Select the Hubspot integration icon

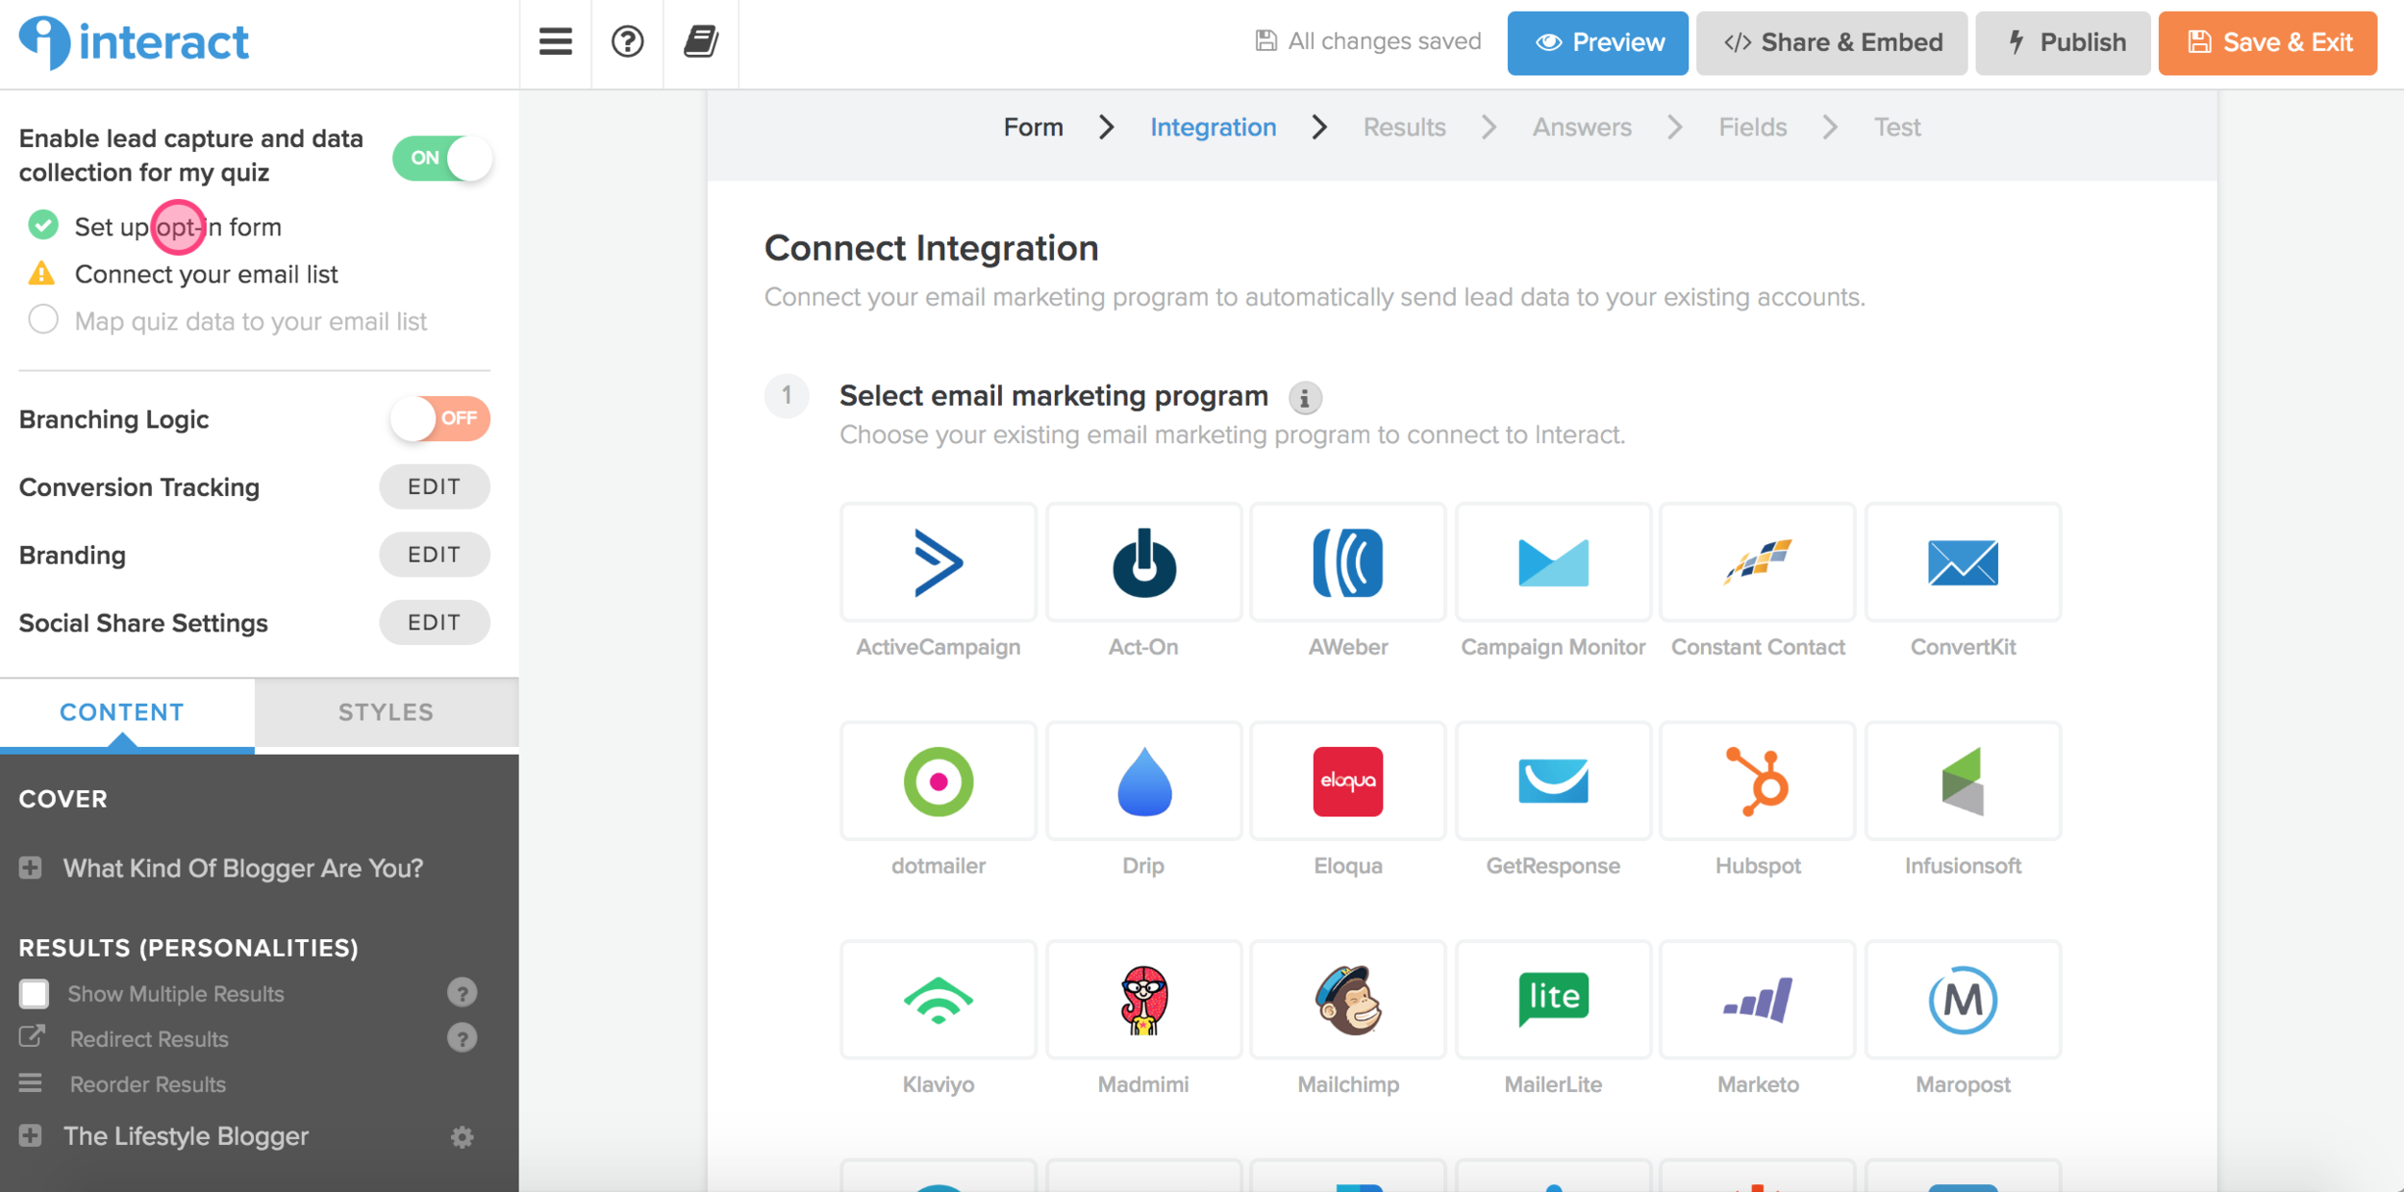coord(1757,782)
